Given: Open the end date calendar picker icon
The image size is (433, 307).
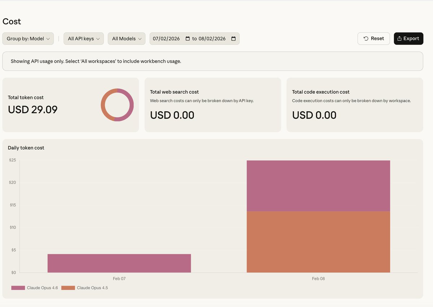Looking at the screenshot, I should point(233,39).
